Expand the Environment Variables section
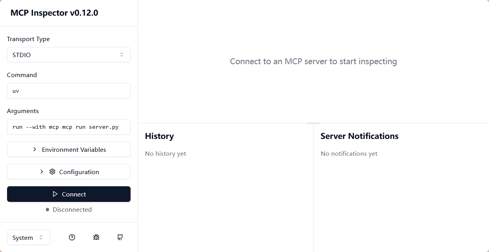The width and height of the screenshot is (489, 252). pyautogui.click(x=69, y=149)
